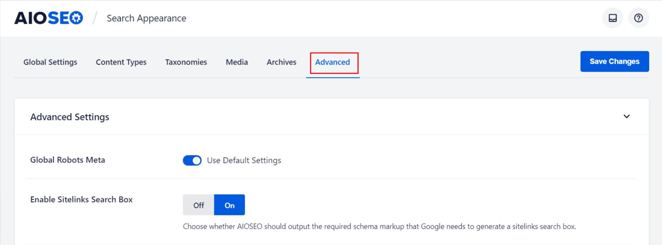Click the AIOSEO logo
Viewport: 662px width, 245px height.
click(49, 18)
